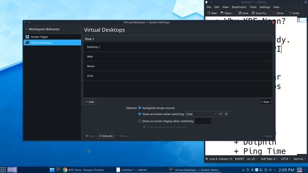
Task: Toggle Show desktop layout indicators checkbox
Action: 144,127
